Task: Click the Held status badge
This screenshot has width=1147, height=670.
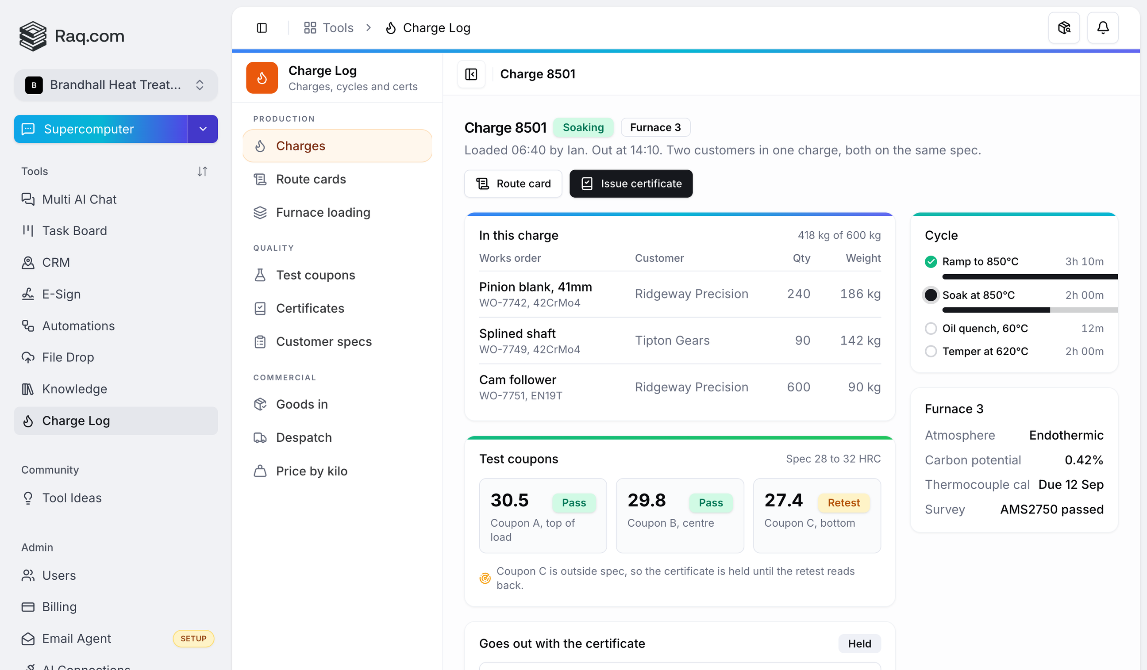Action: tap(859, 643)
